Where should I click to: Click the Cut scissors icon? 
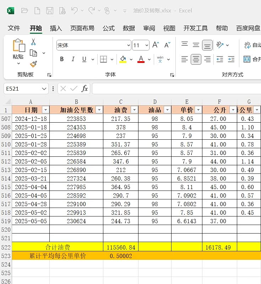33,42
